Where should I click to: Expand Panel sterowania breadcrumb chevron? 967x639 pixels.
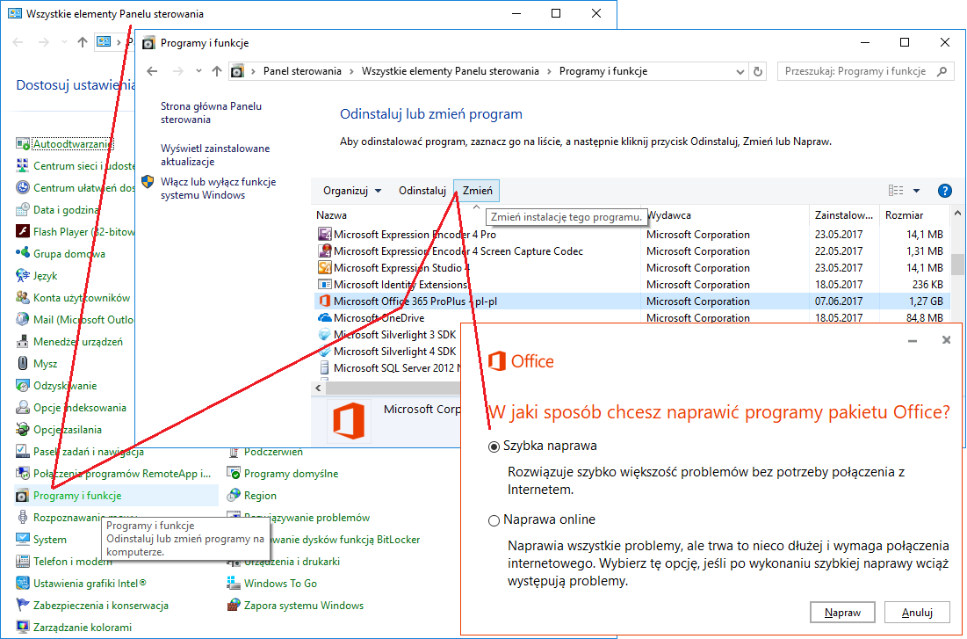(x=351, y=71)
